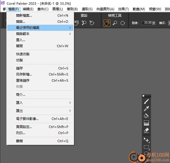170x163 pixels.
Task: Select the Grabber hand tool
Action: (x=107, y=23)
